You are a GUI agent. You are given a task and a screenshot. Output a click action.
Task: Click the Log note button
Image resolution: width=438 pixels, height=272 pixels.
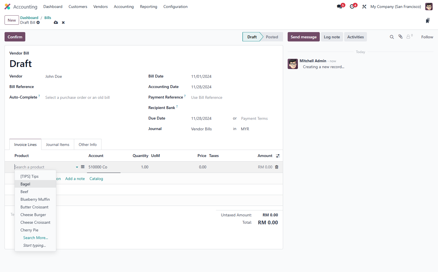pos(332,37)
